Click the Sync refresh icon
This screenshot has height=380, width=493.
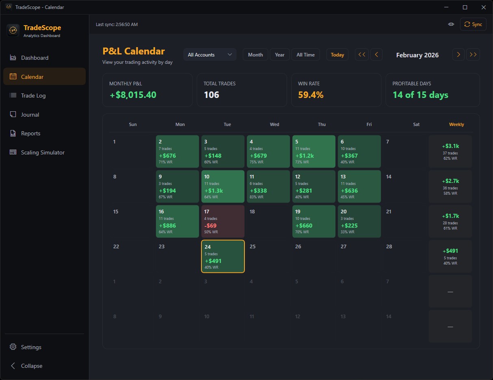(x=467, y=24)
